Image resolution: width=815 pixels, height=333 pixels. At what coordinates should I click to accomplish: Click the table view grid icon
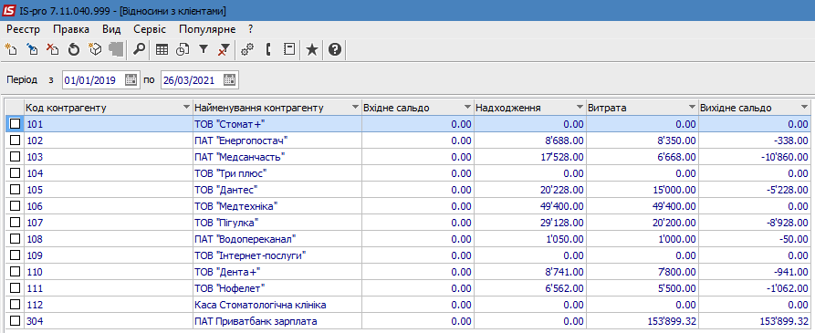coord(162,49)
